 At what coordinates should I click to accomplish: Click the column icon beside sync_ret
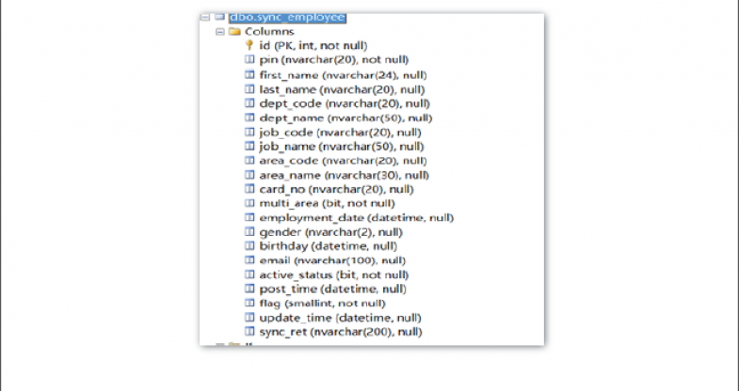pyautogui.click(x=249, y=332)
